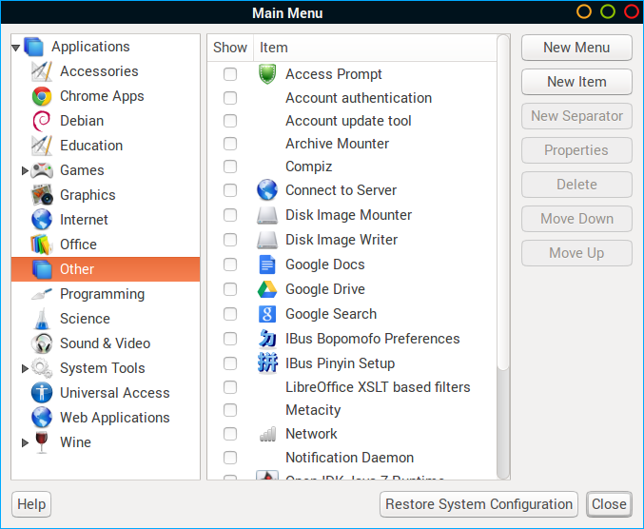Click the Google Docs icon

click(267, 264)
